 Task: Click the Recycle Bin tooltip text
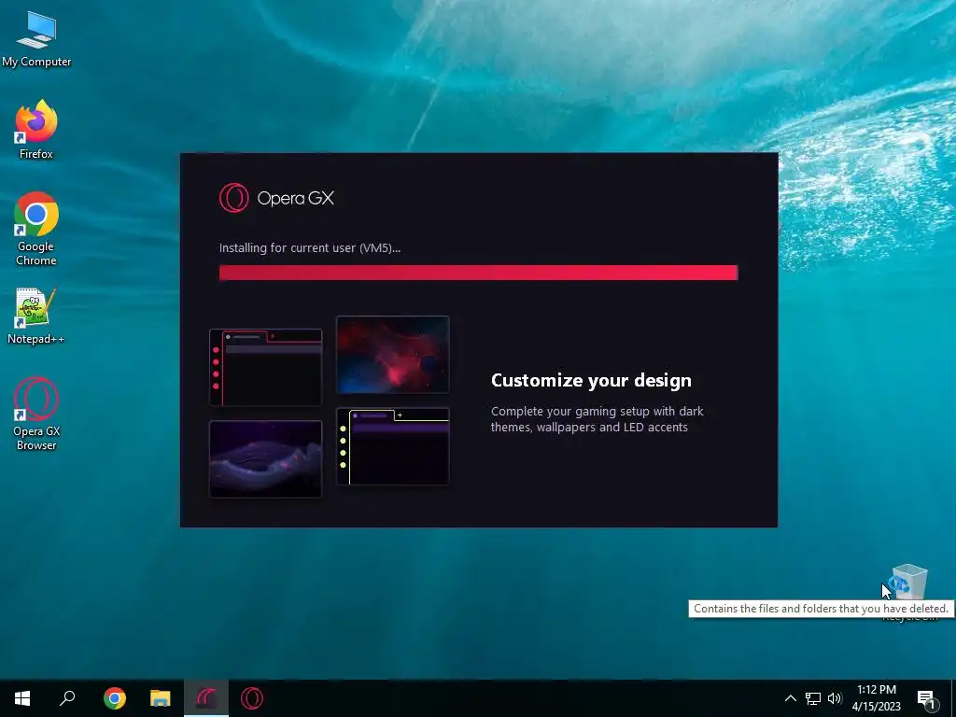click(821, 609)
